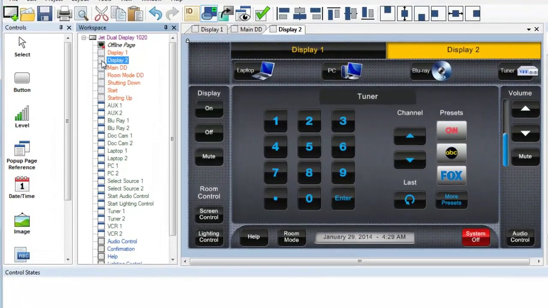Pick the Button control in Controls panel

[x=22, y=83]
